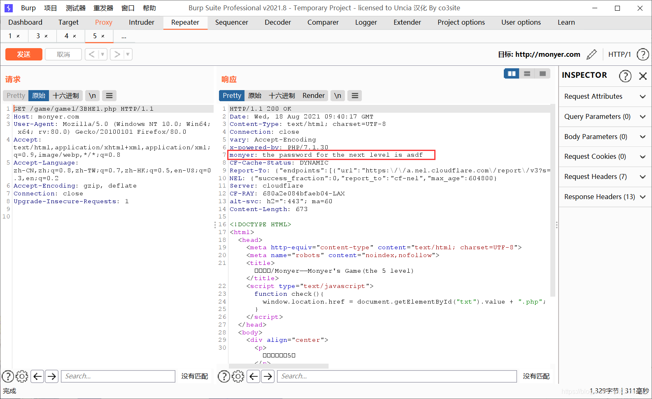
Task: Open request search settings gear
Action: click(22, 376)
